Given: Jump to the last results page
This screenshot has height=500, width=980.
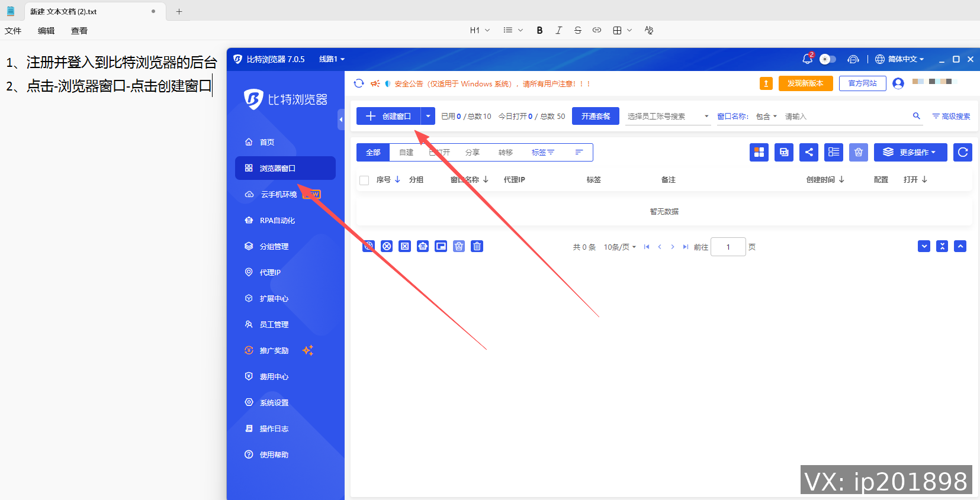Looking at the screenshot, I should click(x=686, y=247).
